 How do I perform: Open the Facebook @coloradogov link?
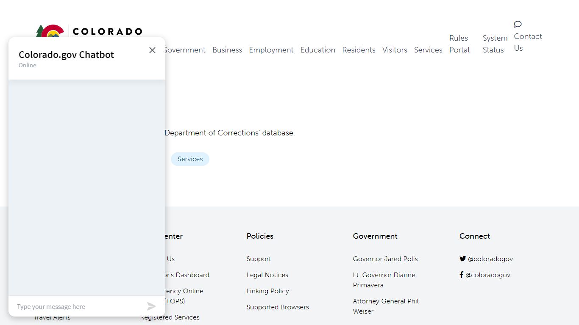coord(484,275)
